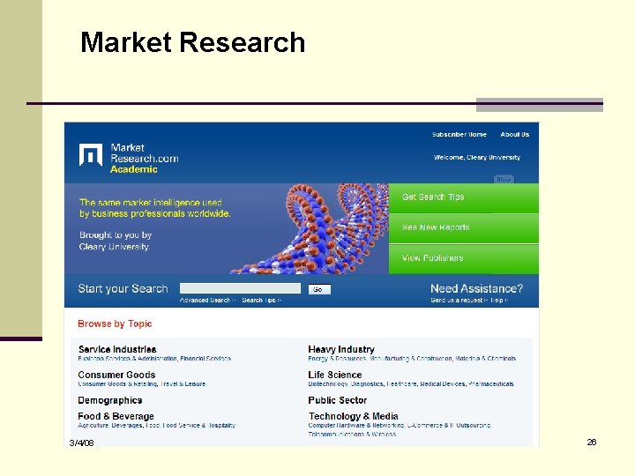Image resolution: width=635 pixels, height=476 pixels.
Task: Click the Welcome, Cleary University text
Action: [x=477, y=158]
